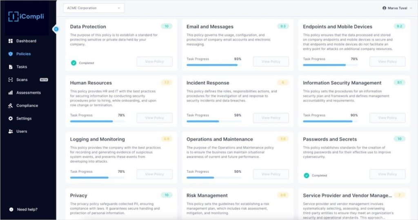The width and height of the screenshot is (418, 220).
Task: Open the ACME Corporation dropdown
Action: (x=94, y=8)
